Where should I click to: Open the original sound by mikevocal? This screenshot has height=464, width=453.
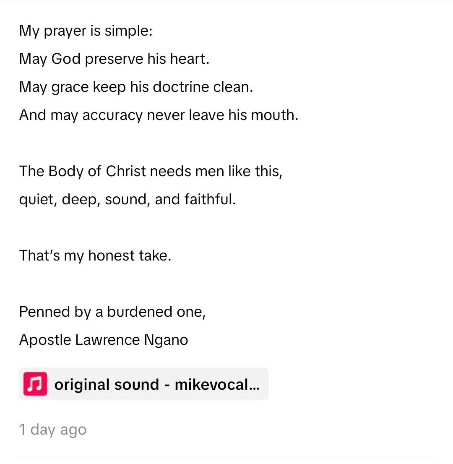157,384
